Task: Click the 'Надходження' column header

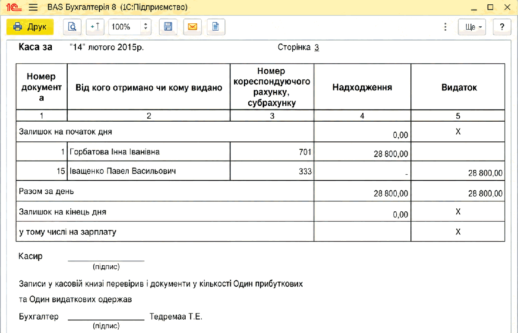Action: [362, 87]
